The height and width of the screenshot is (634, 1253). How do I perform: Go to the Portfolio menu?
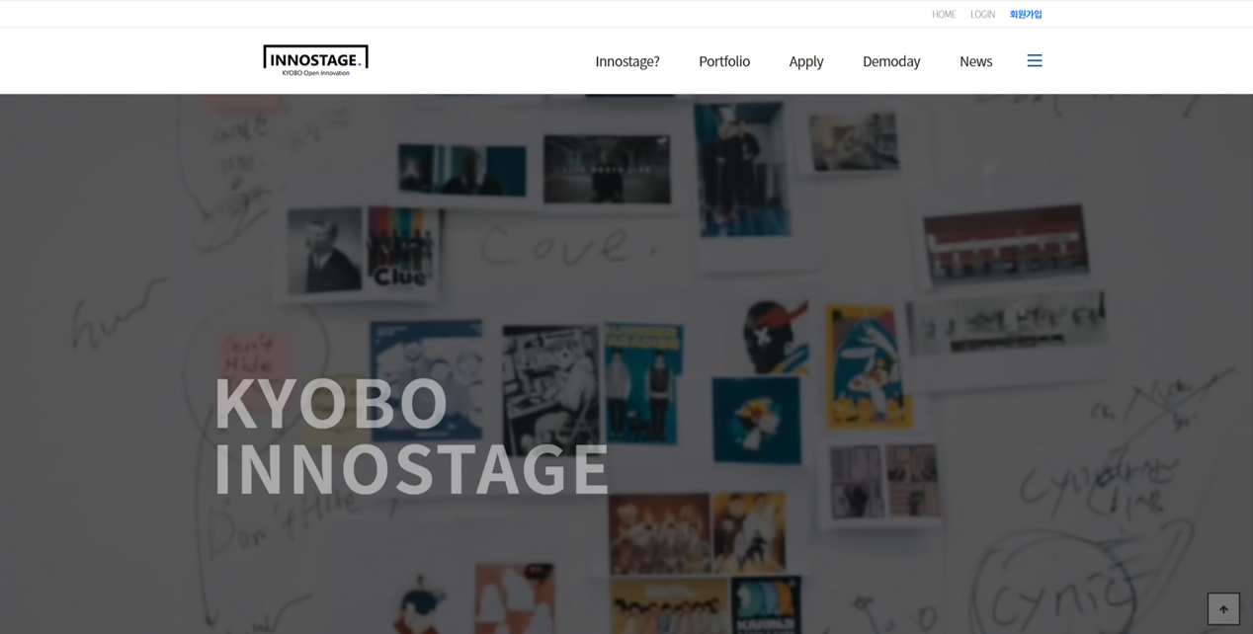[x=724, y=61]
